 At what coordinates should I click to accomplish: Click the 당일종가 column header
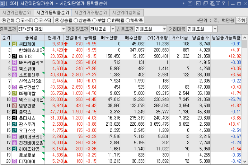pos(200,38)
